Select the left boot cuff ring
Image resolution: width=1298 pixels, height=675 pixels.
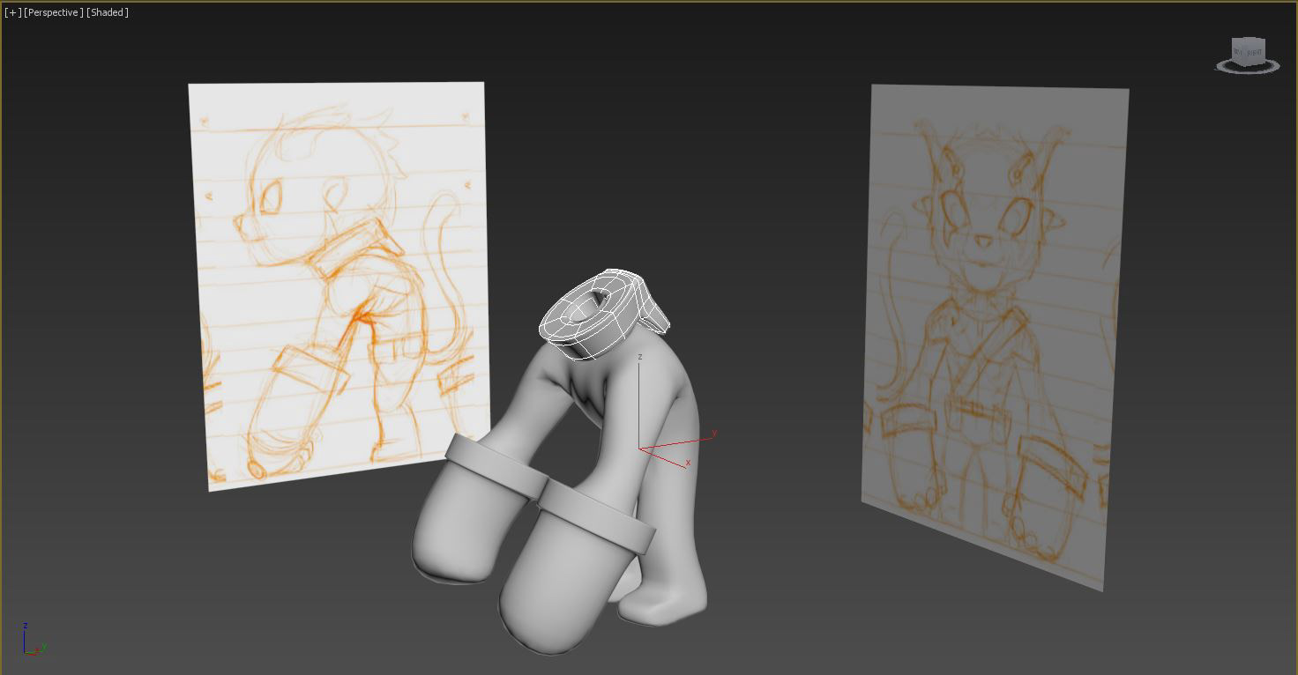tap(497, 467)
